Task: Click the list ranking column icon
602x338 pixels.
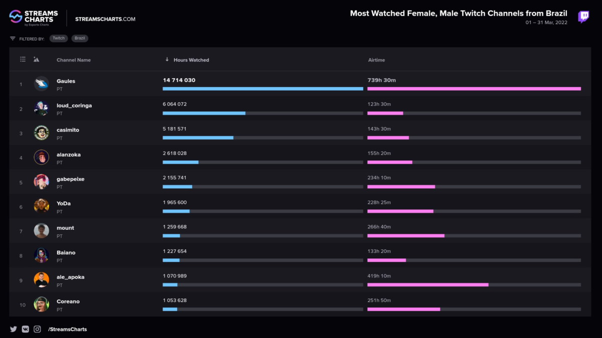Action: pyautogui.click(x=23, y=60)
